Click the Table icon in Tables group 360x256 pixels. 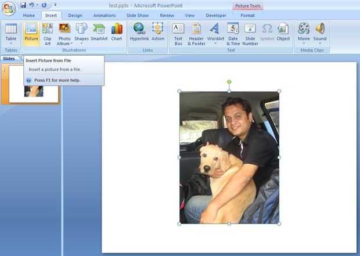click(11, 29)
